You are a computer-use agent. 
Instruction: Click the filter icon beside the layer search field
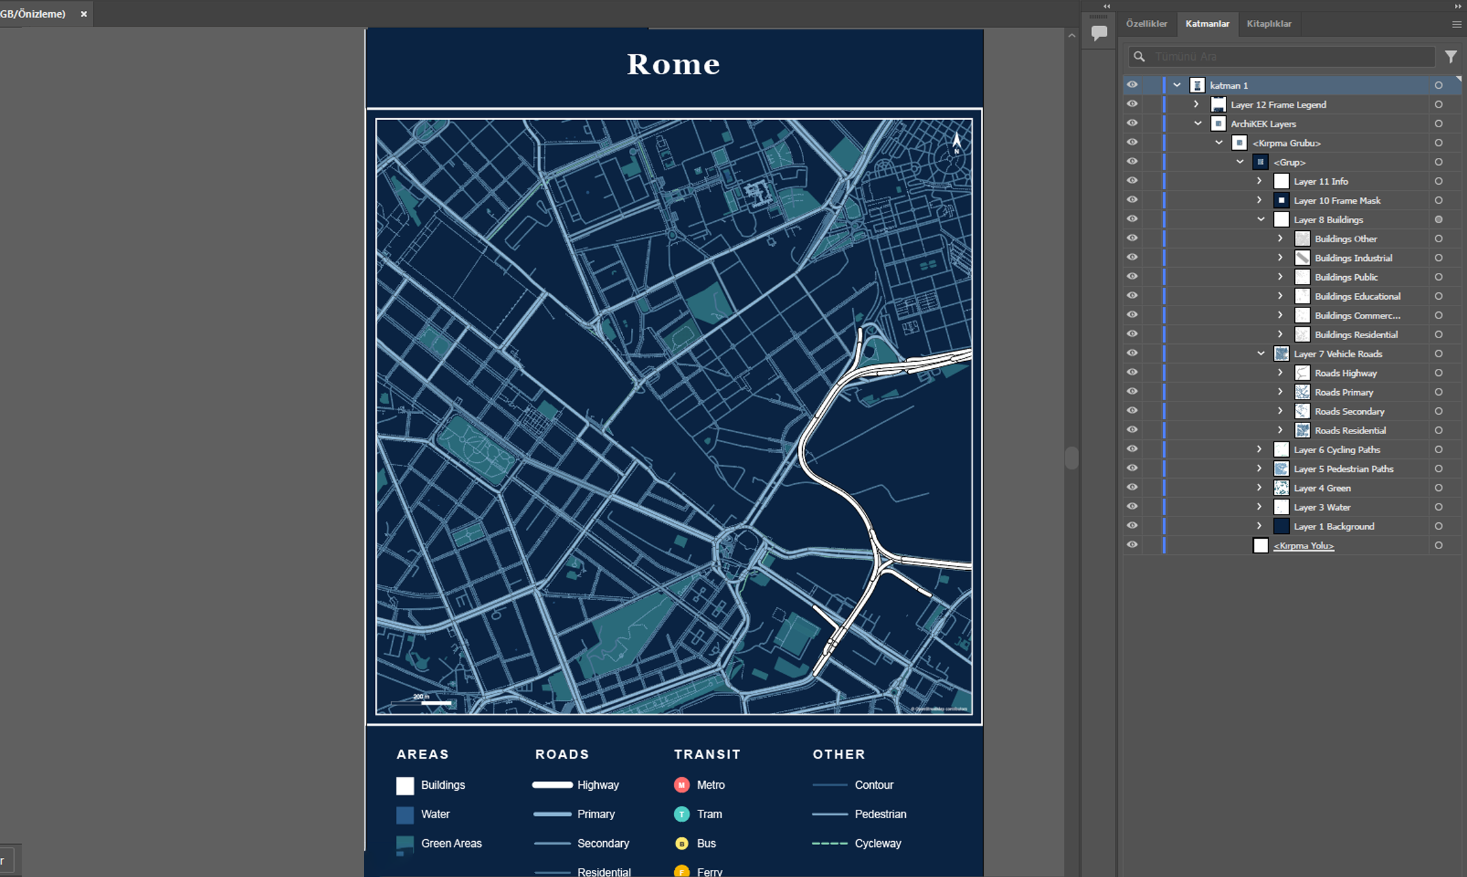tap(1450, 56)
